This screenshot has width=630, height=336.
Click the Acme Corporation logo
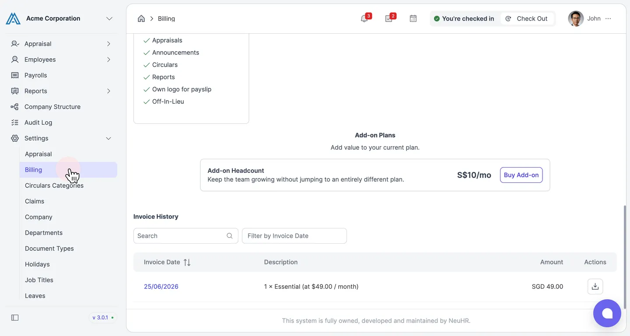13,18
